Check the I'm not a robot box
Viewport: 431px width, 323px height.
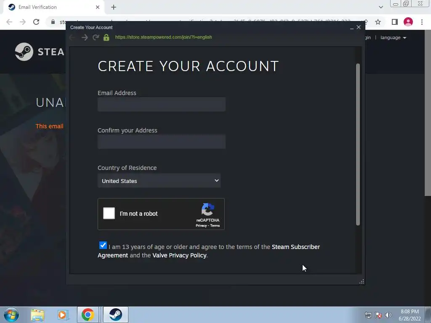(109, 213)
